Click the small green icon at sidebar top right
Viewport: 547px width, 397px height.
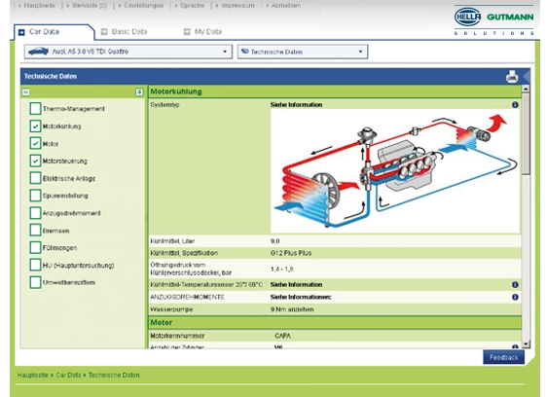click(139, 92)
